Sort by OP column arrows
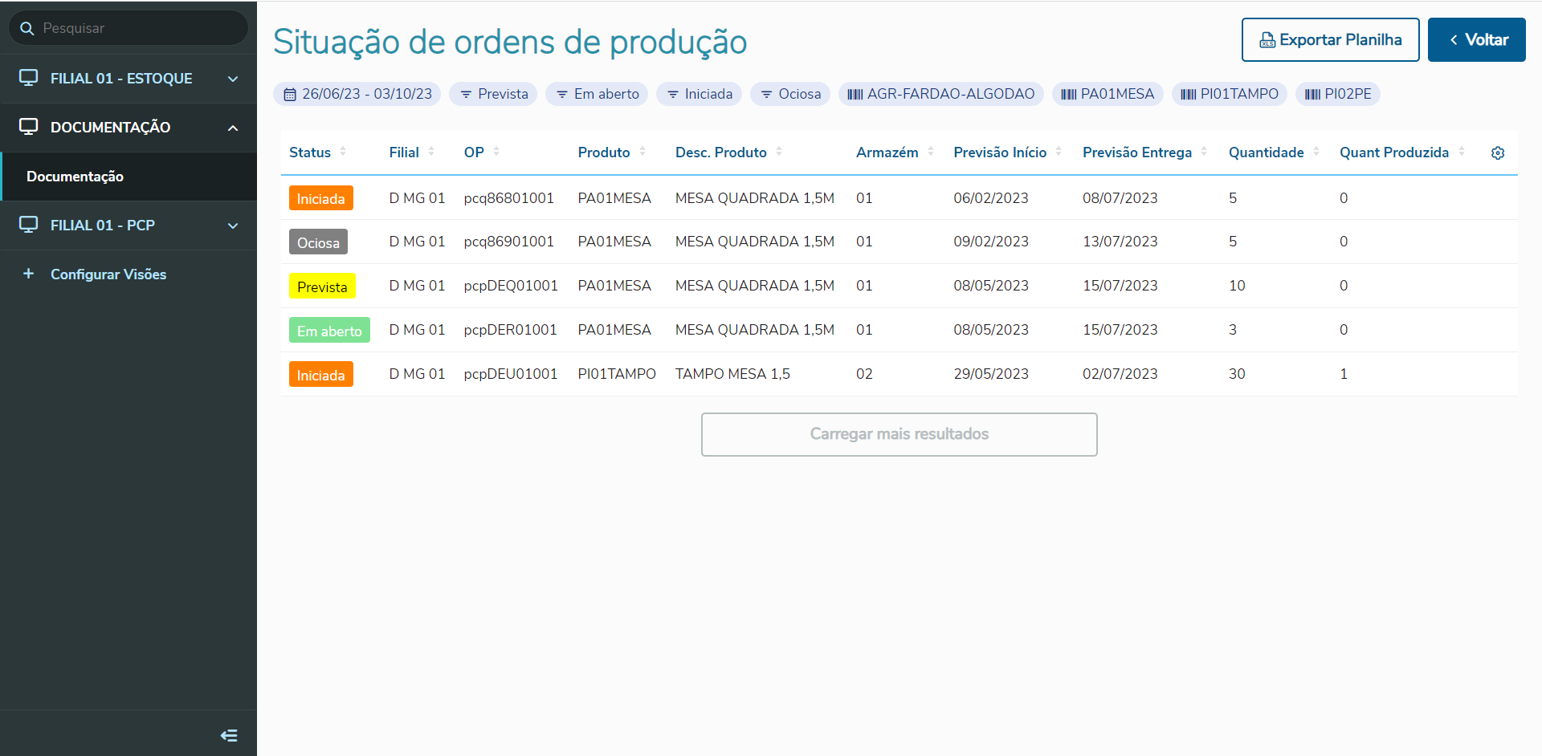The height and width of the screenshot is (756, 1542). click(496, 151)
